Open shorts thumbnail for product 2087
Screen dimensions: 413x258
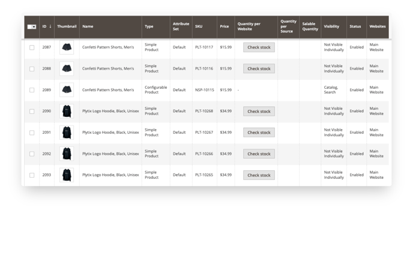coord(67,47)
